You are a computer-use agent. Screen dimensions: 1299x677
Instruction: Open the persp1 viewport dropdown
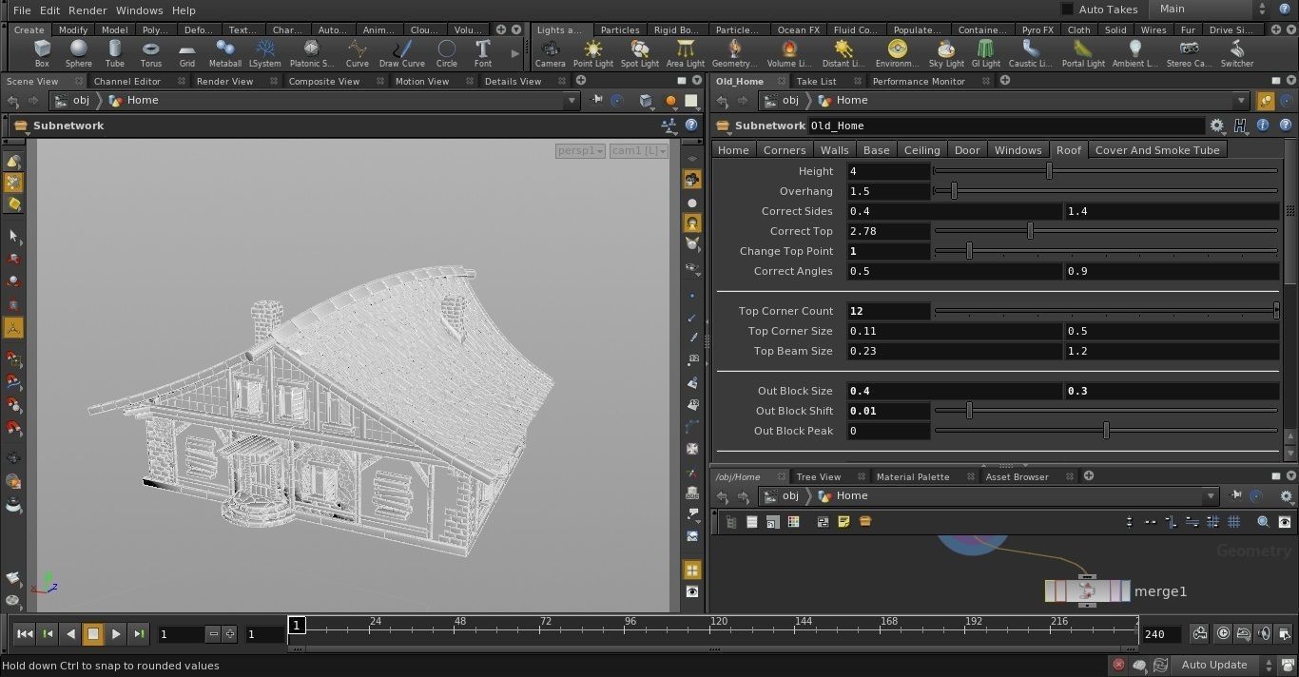[580, 150]
